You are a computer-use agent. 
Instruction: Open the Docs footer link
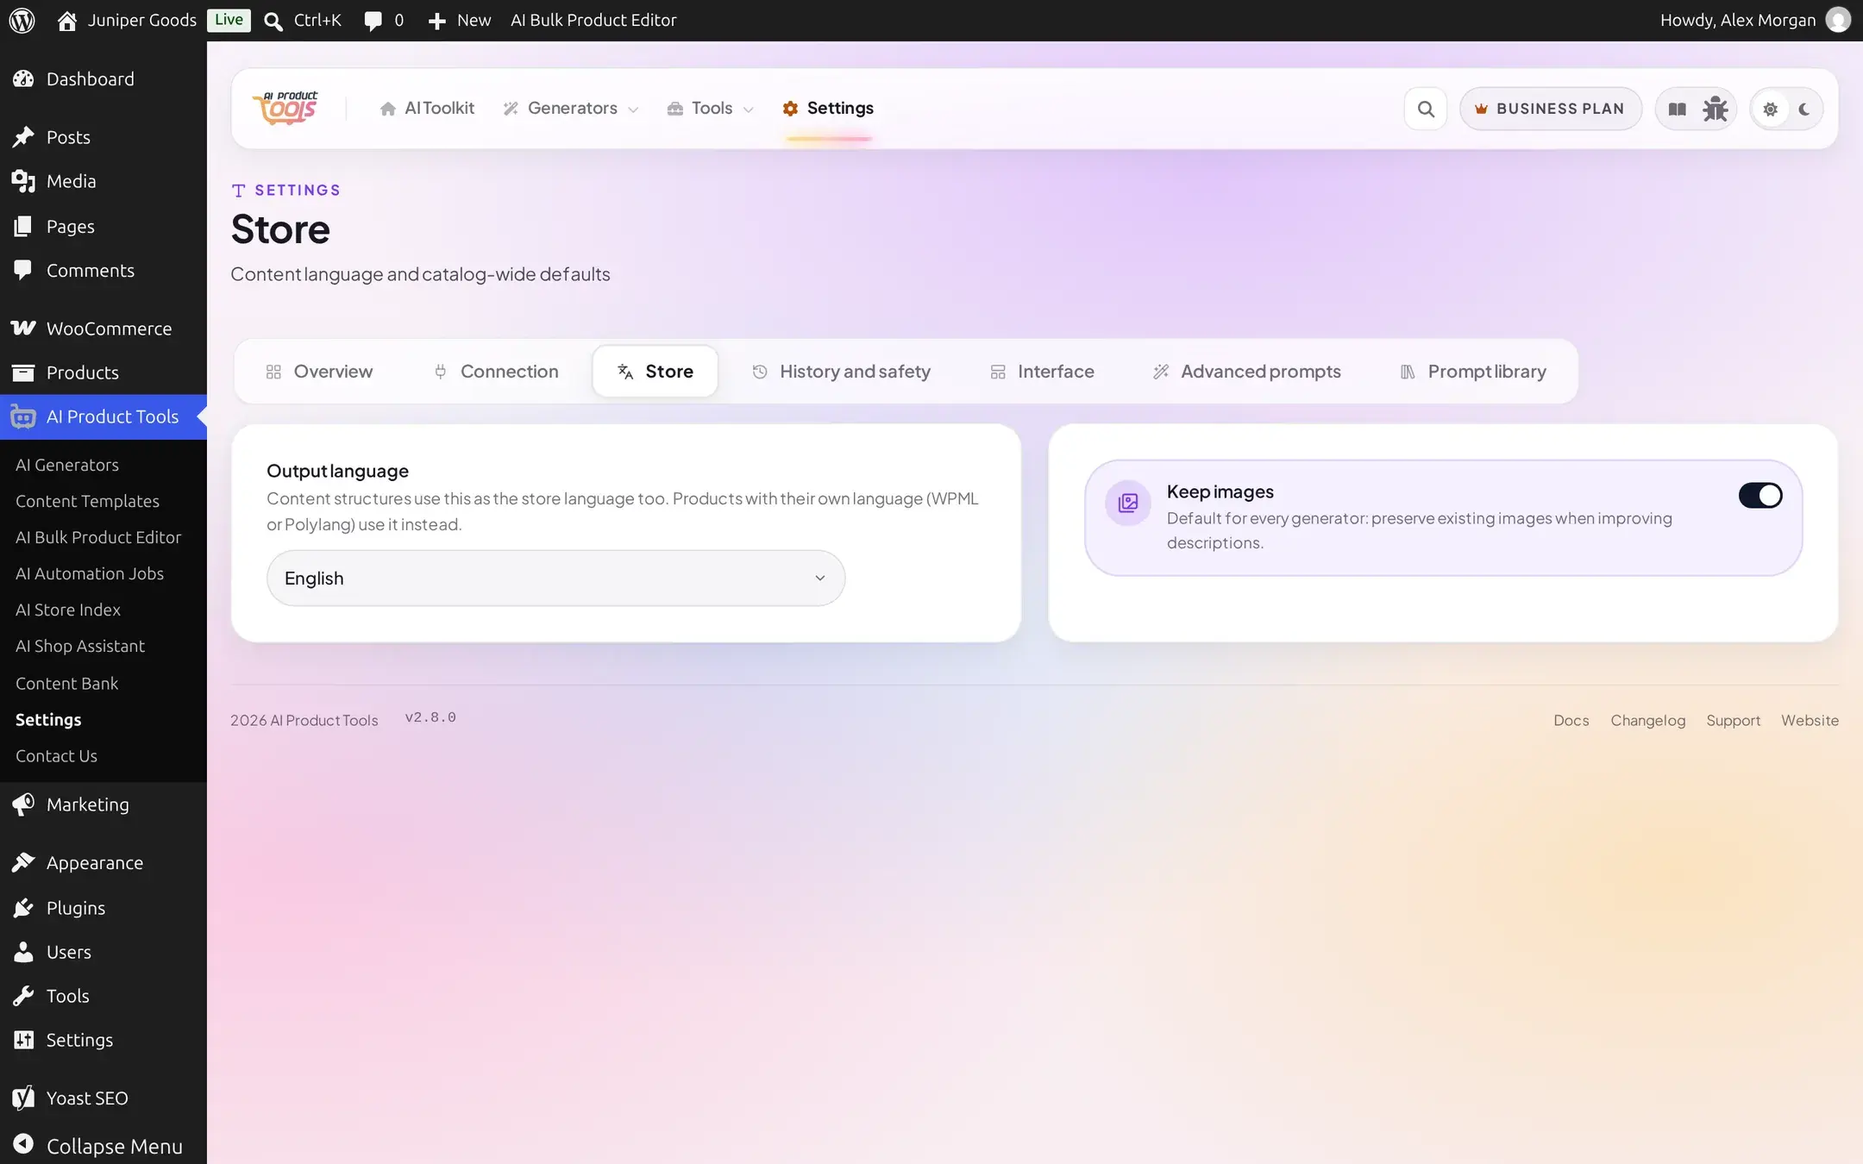point(1571,721)
